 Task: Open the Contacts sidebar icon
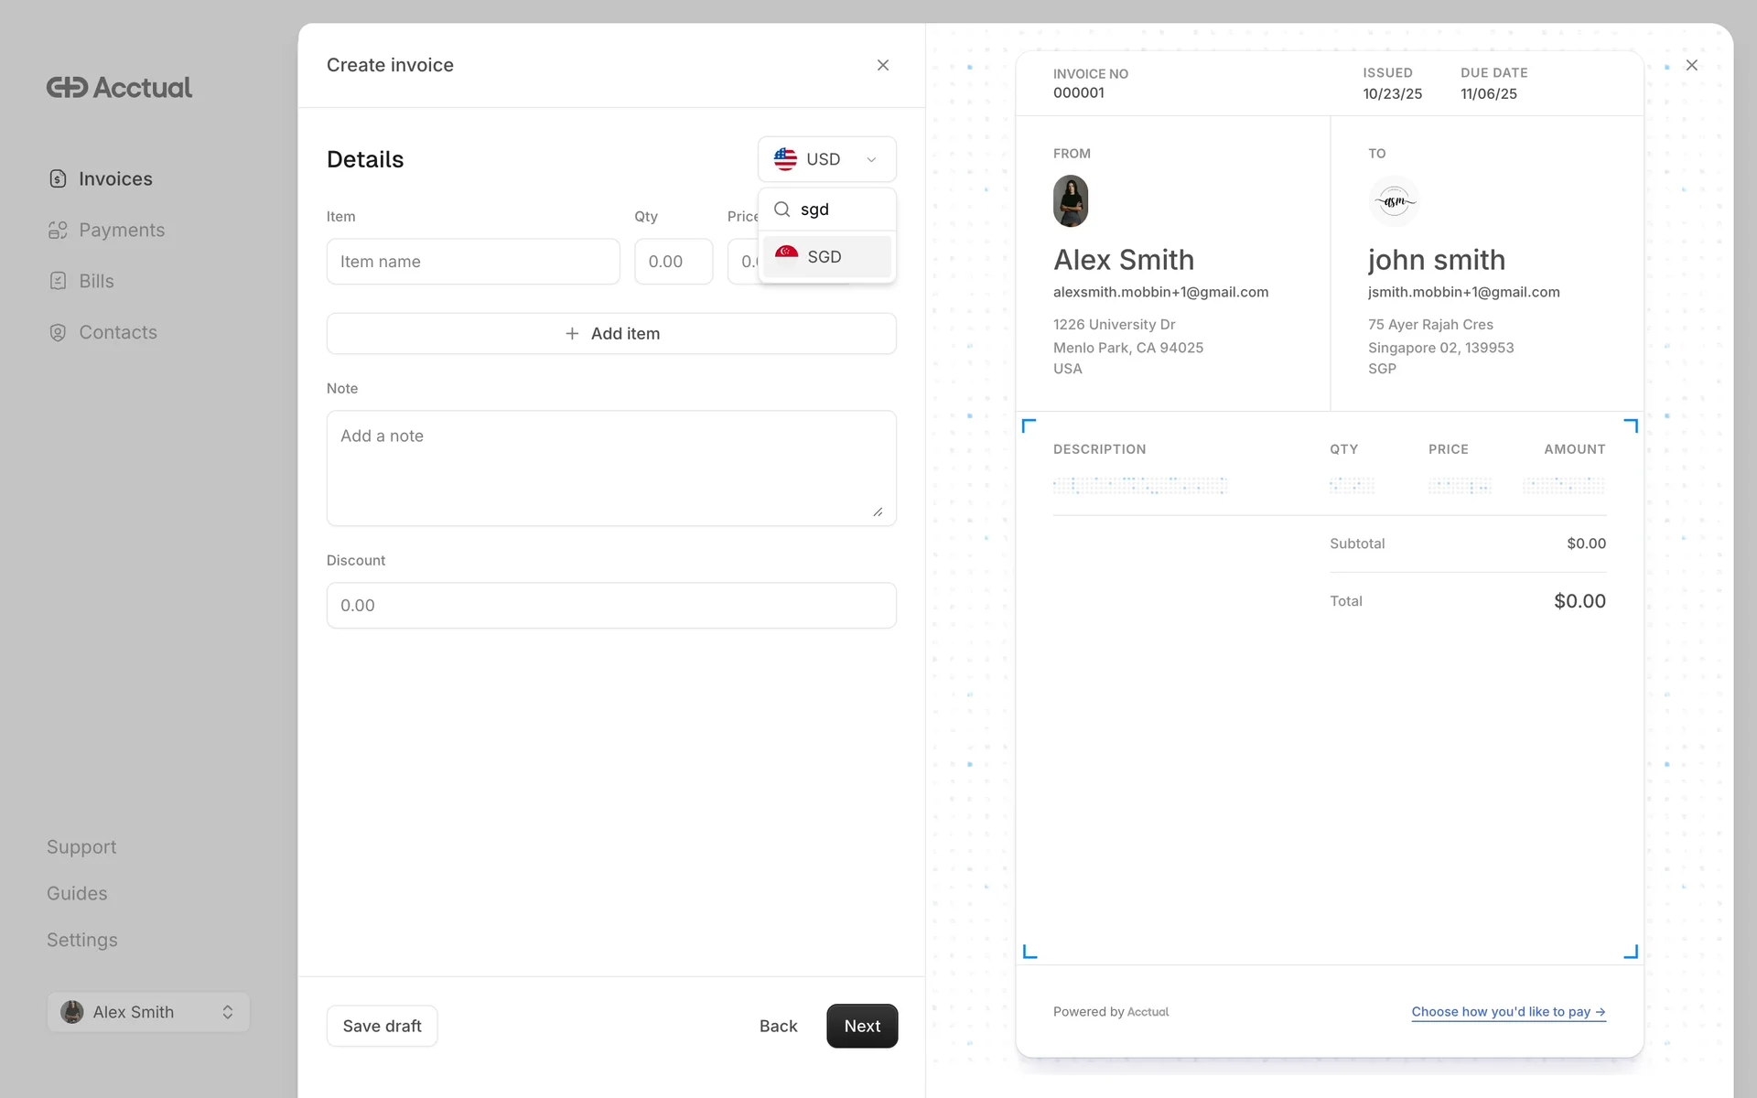point(58,332)
